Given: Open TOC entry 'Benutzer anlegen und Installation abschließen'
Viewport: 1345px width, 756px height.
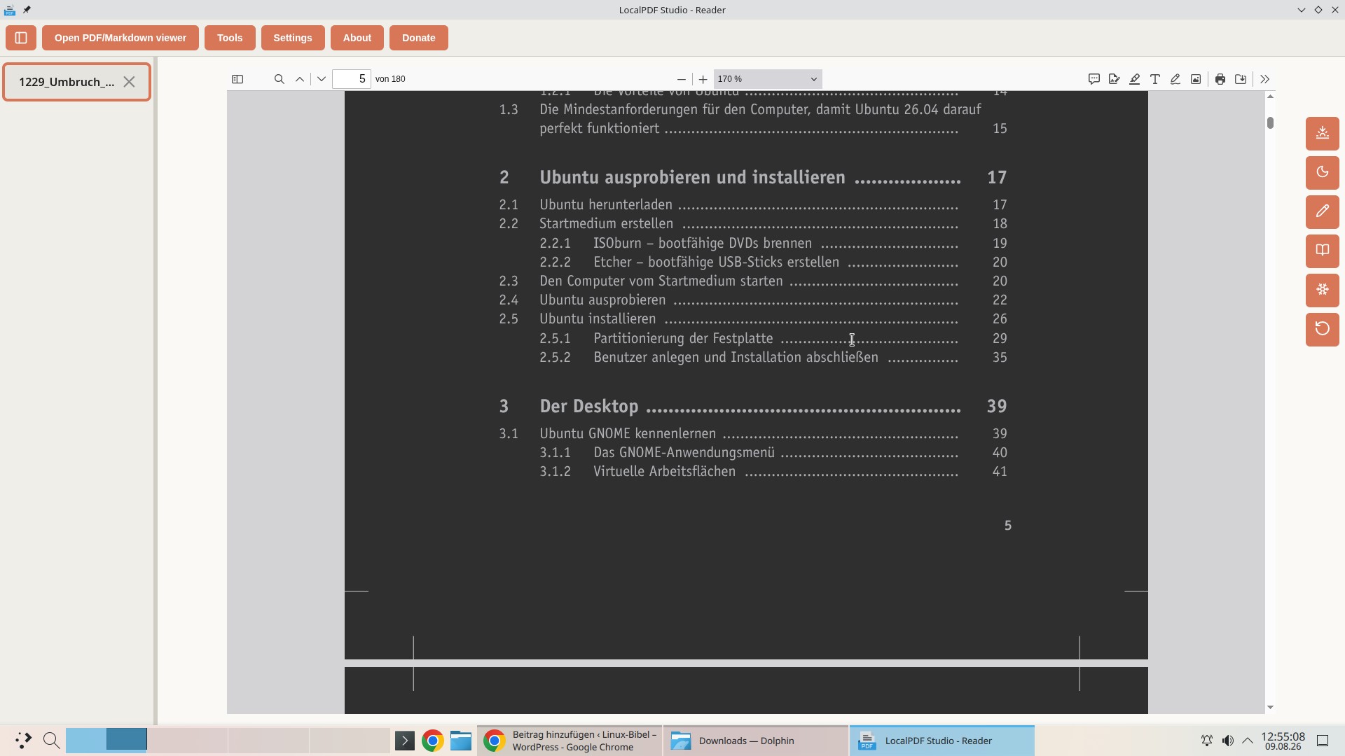Looking at the screenshot, I should [x=736, y=358].
